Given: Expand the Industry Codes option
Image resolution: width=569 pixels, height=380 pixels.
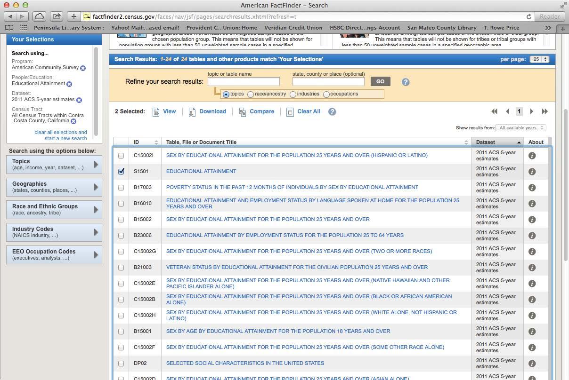Looking at the screenshot, I should point(54,232).
